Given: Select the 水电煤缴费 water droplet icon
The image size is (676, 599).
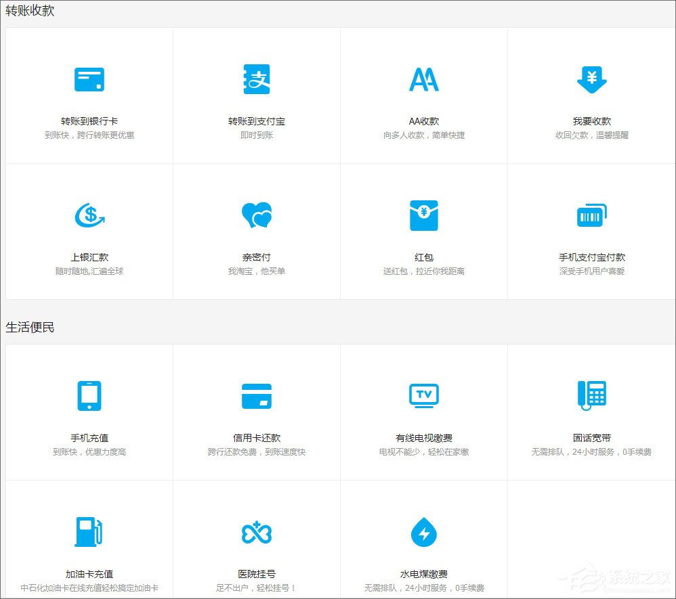Looking at the screenshot, I should (423, 532).
